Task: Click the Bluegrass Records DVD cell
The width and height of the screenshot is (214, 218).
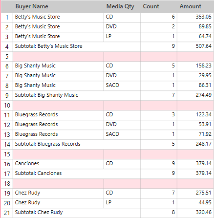Action: (x=122, y=125)
